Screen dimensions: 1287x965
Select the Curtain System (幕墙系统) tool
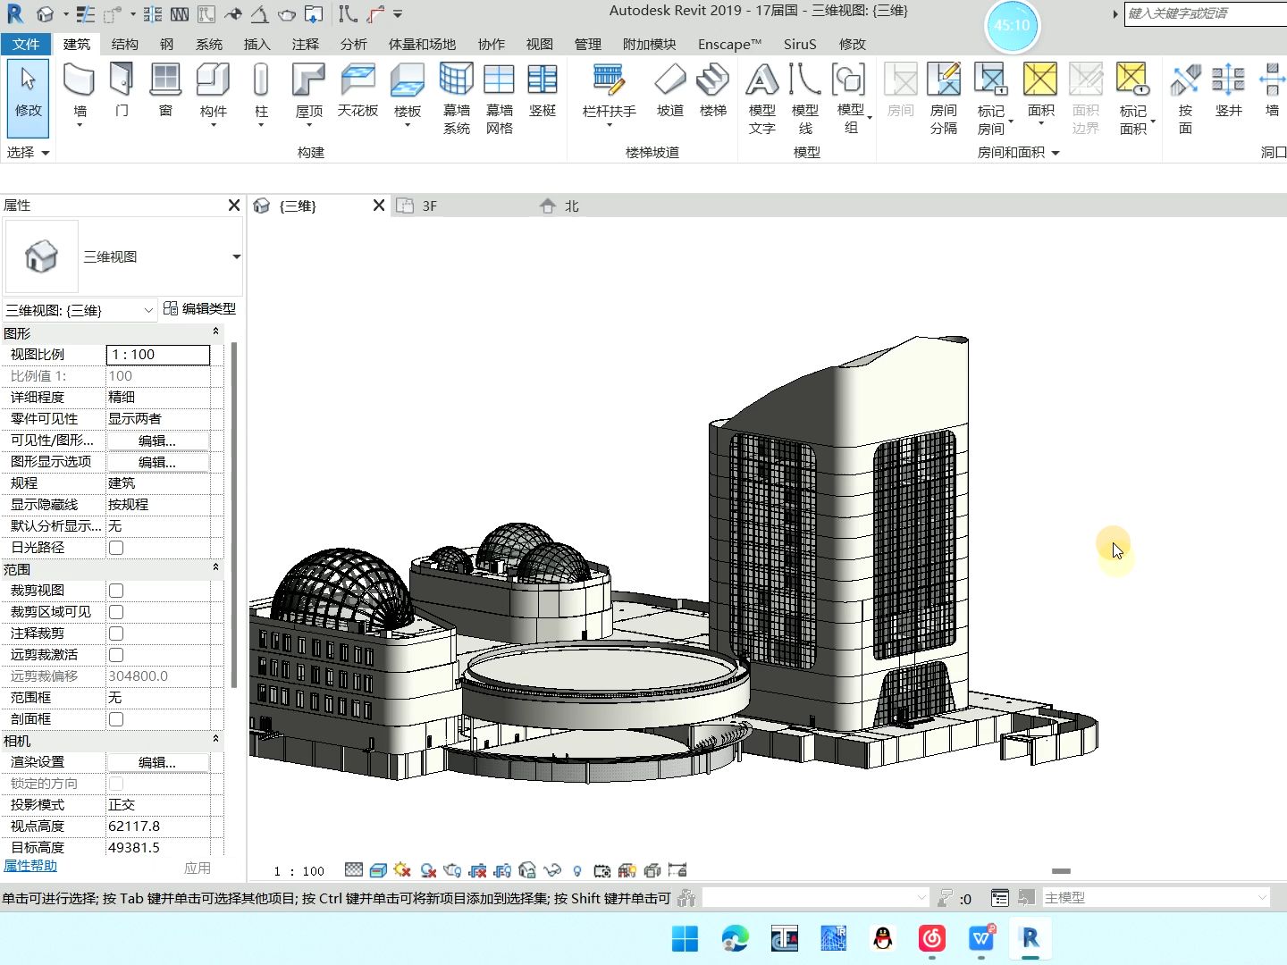tap(457, 98)
